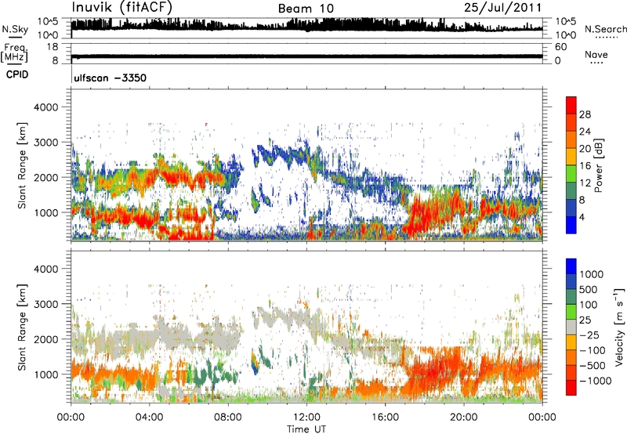Click the '16' power colorbar tick
Screen dimensions: 627x434
tap(585, 166)
